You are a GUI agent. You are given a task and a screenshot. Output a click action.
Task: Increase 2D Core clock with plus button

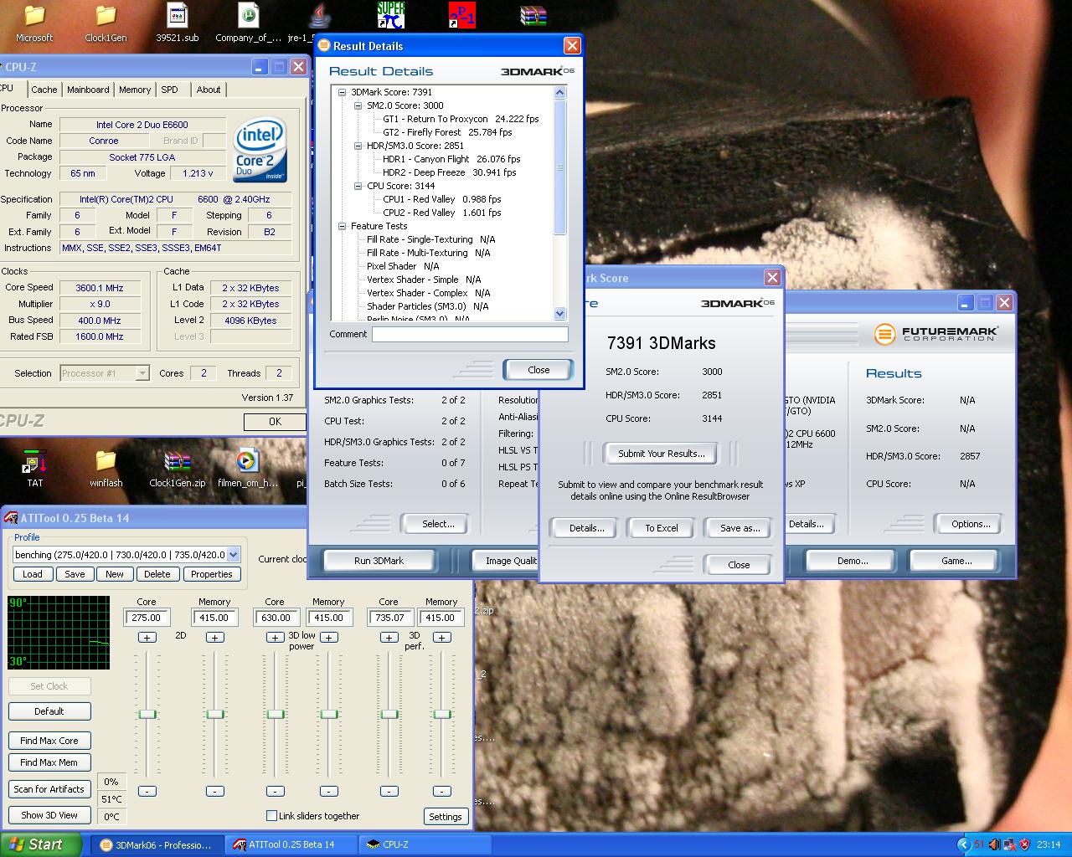click(x=147, y=638)
